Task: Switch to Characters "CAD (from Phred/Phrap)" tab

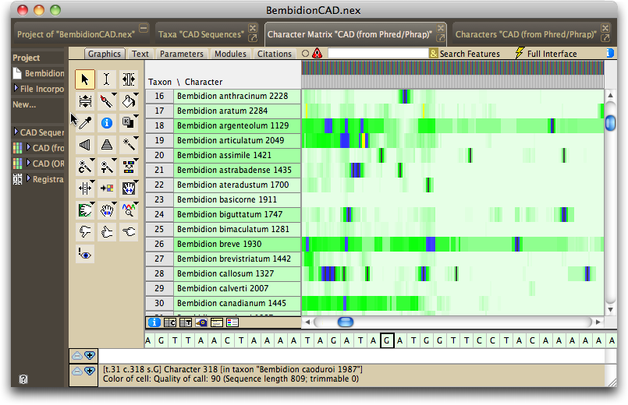Action: pyautogui.click(x=526, y=34)
